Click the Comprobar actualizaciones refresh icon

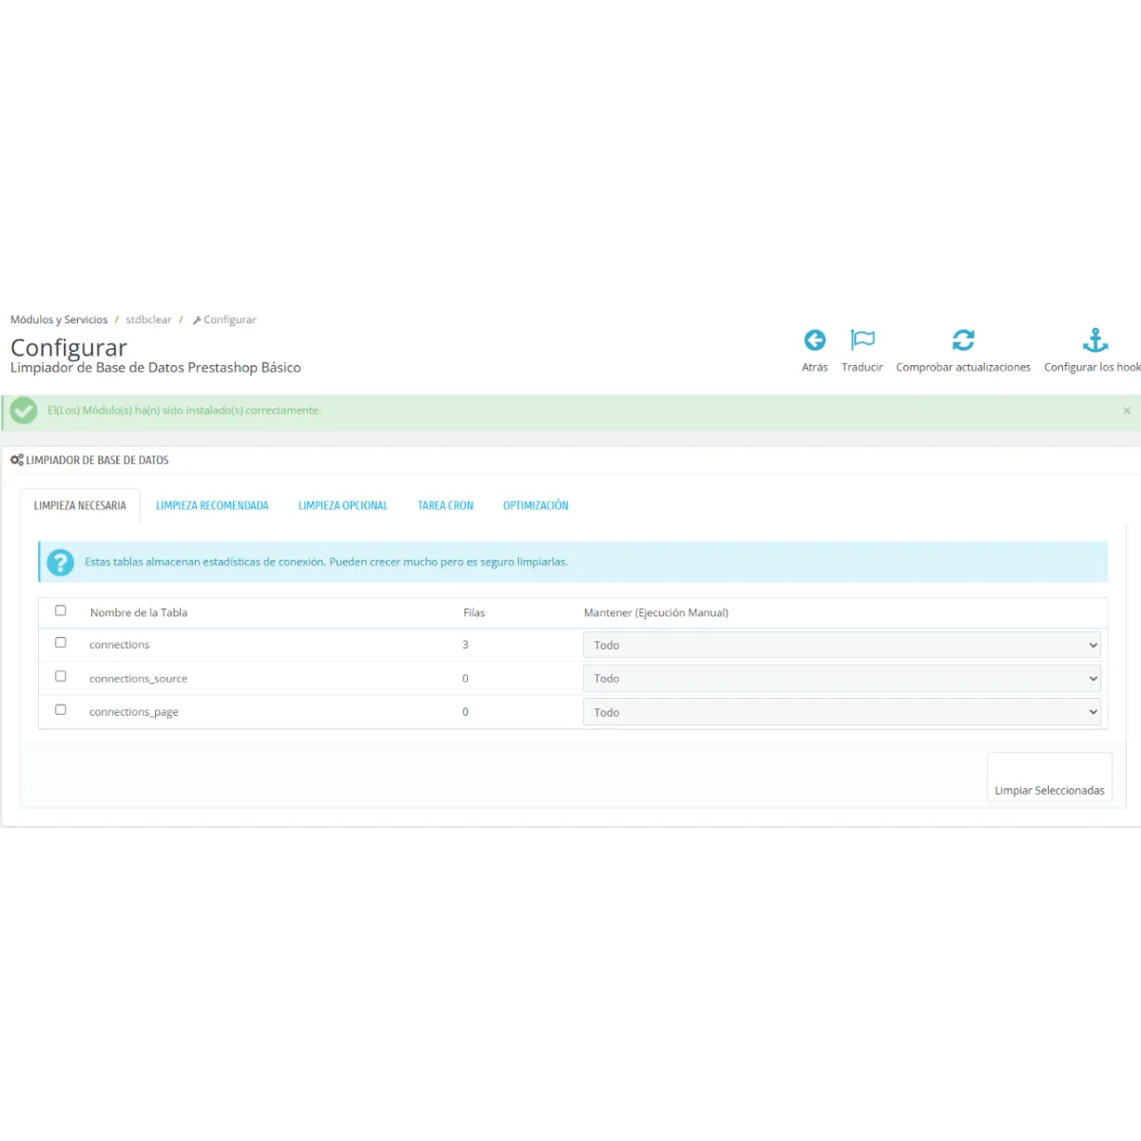tap(963, 340)
